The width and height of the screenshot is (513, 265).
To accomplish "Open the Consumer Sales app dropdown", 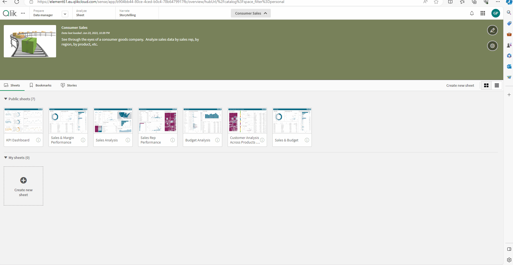I will pos(251,13).
